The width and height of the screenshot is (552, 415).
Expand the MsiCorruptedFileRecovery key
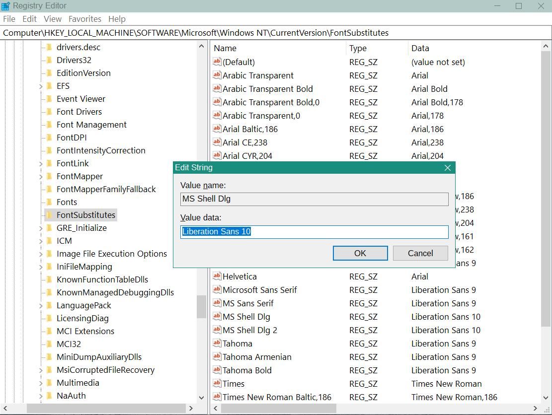(40, 370)
